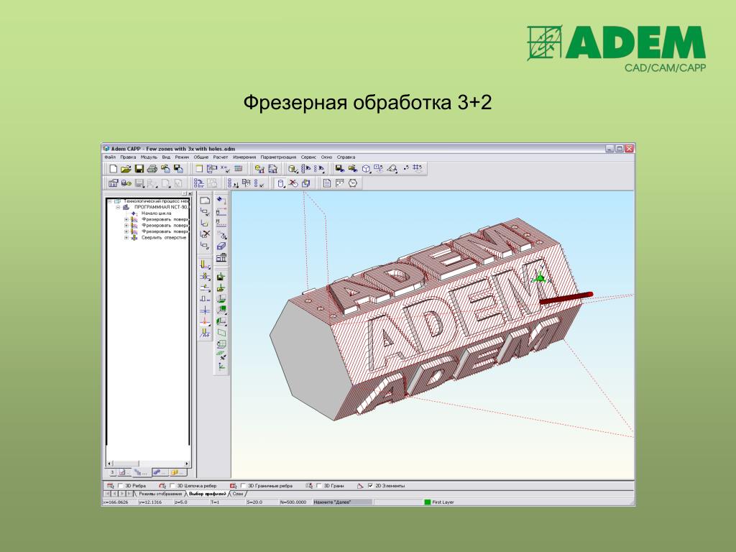736x552 pixels.
Task: Click the first panel tab labeled 3
Action: click(112, 472)
